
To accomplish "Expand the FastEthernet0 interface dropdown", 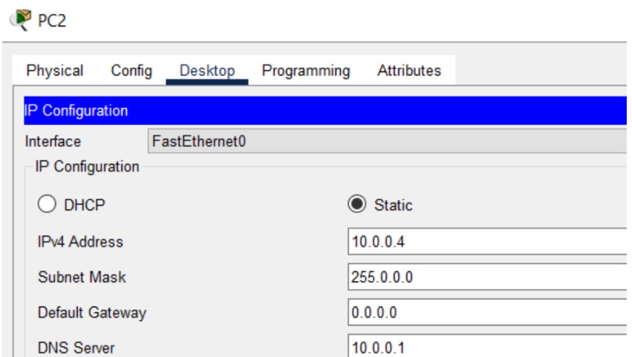I will pos(387,141).
